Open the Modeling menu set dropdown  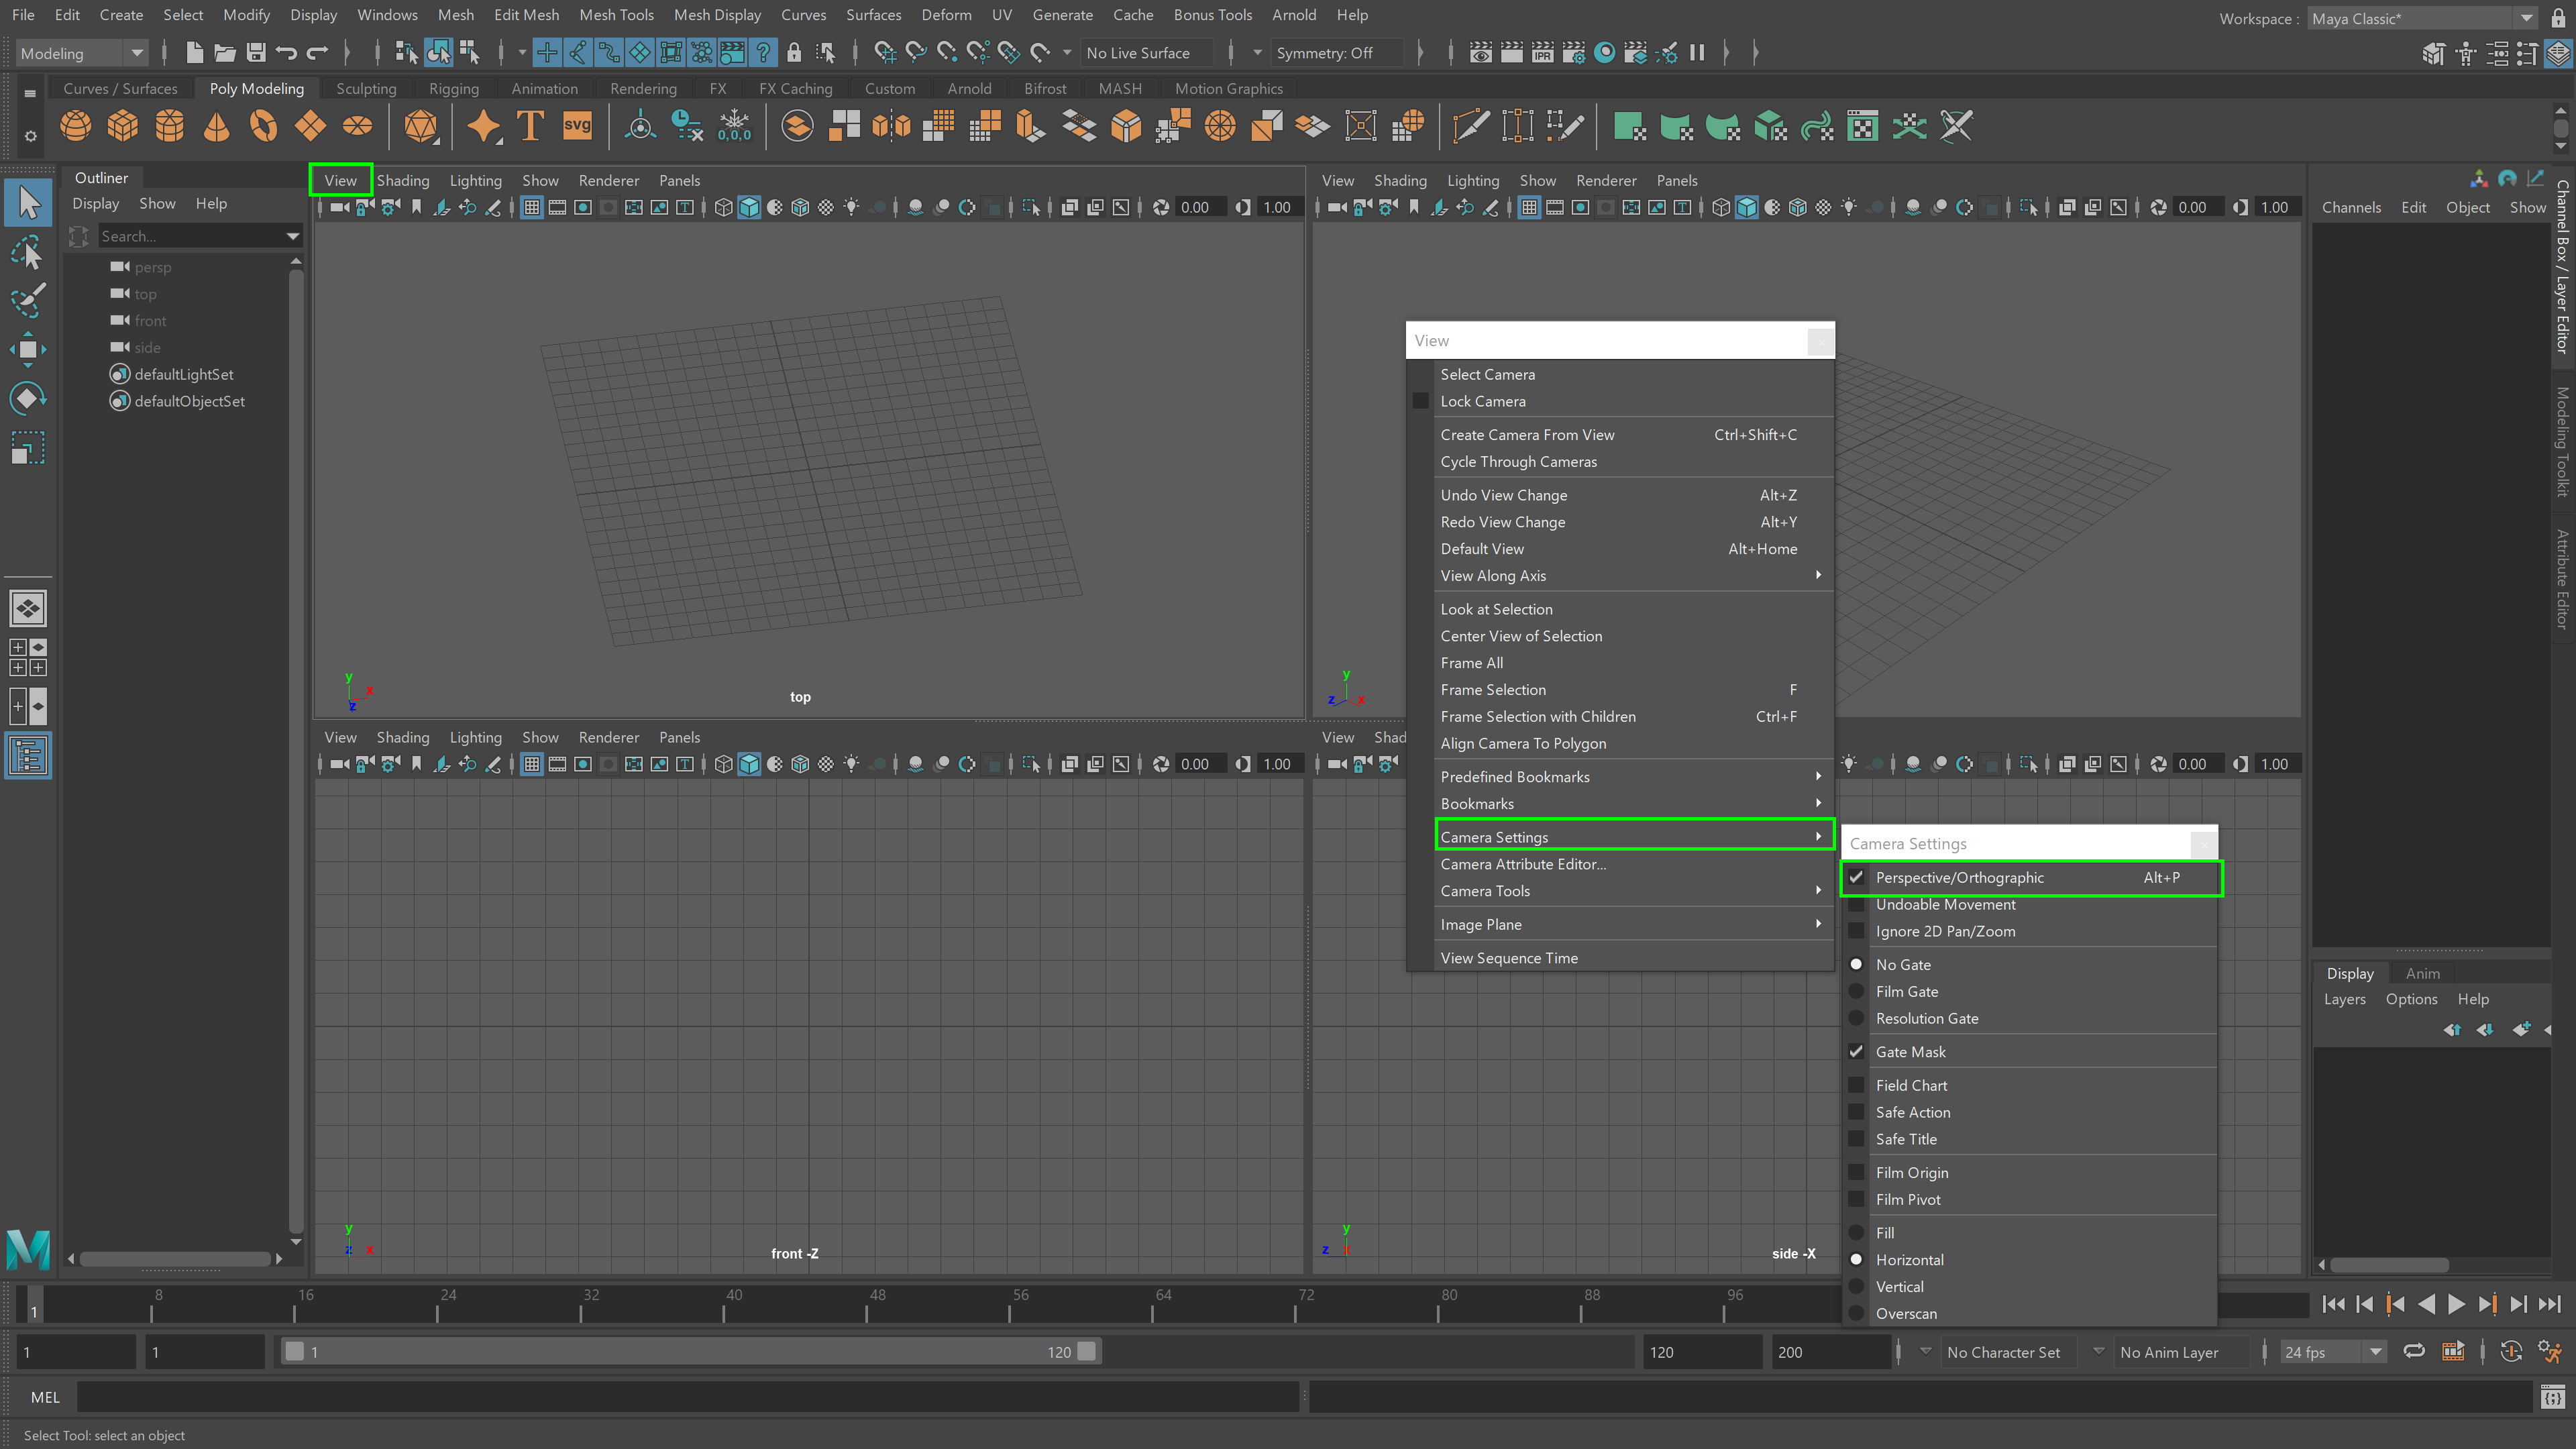82,53
